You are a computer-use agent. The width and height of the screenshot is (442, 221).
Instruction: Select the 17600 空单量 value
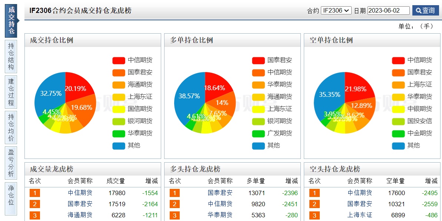pos(397,193)
